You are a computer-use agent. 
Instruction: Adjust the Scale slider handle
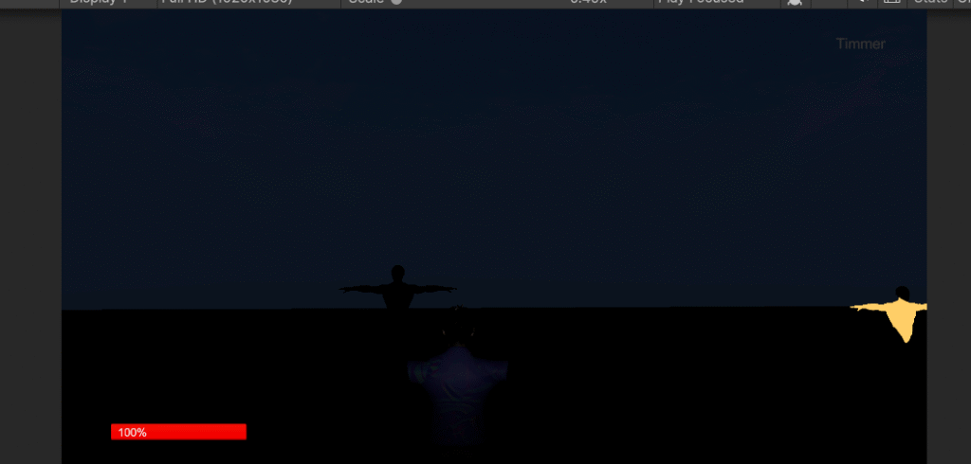coord(396,2)
